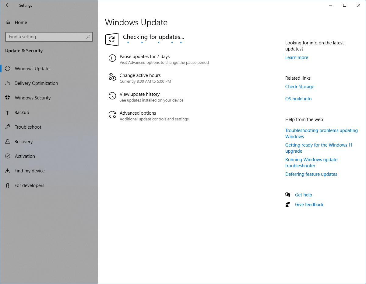The height and width of the screenshot is (284, 366).
Task: Click the Get help chat bubble icon
Action: tap(288, 195)
